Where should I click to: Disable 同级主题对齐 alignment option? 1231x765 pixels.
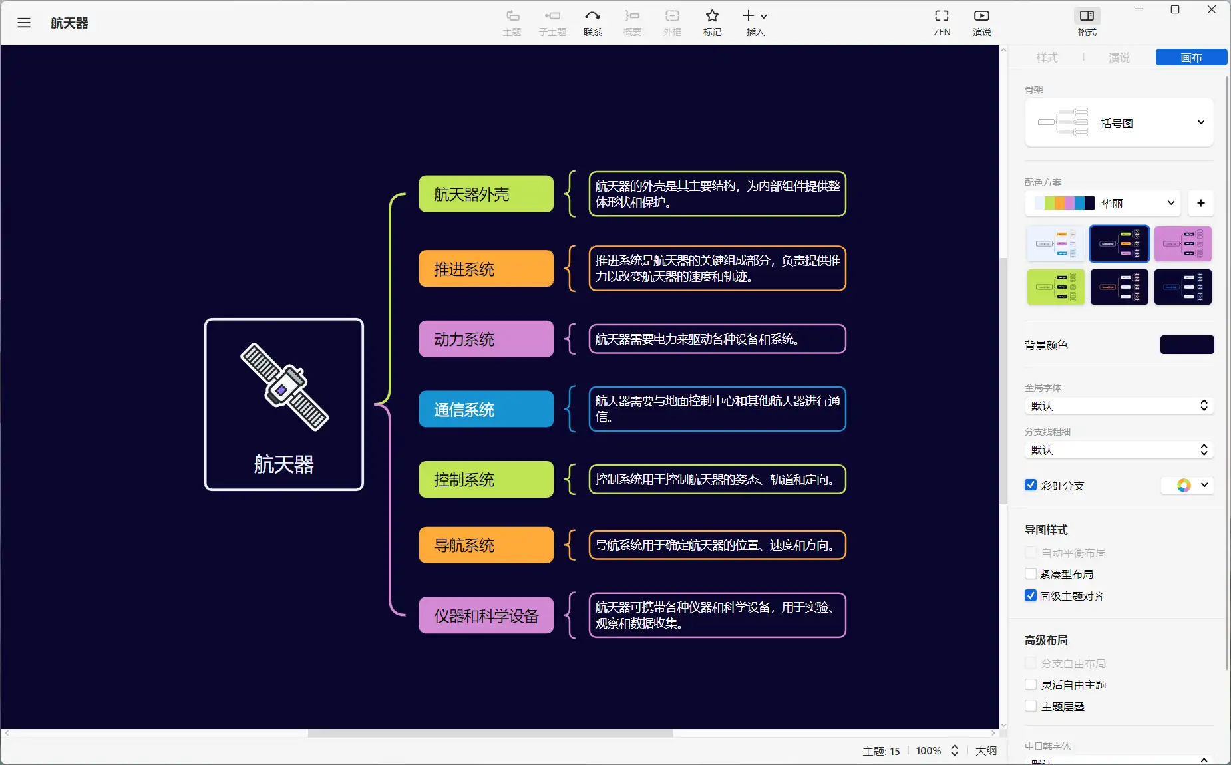tap(1031, 596)
